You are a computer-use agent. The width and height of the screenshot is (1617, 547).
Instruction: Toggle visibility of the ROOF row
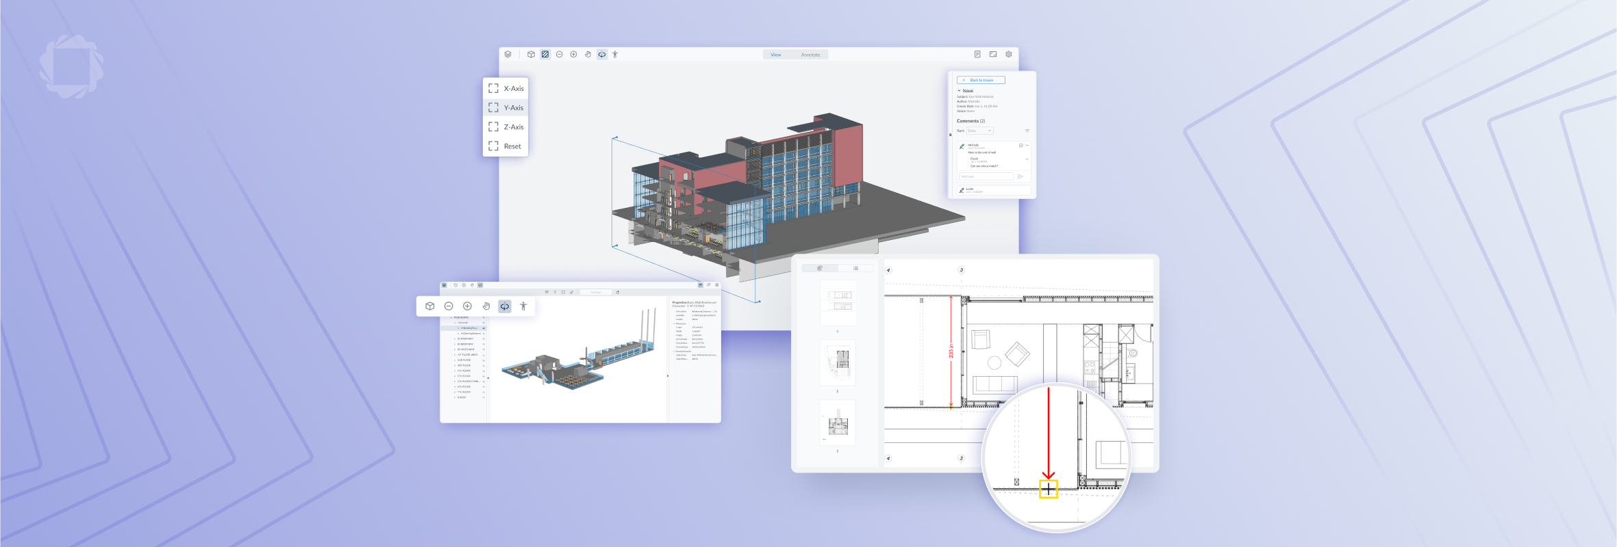[x=484, y=397]
